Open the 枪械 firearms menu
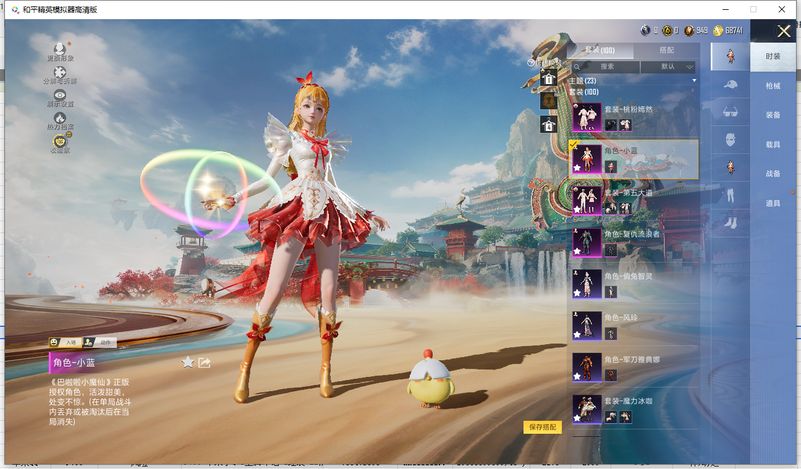 pyautogui.click(x=773, y=86)
